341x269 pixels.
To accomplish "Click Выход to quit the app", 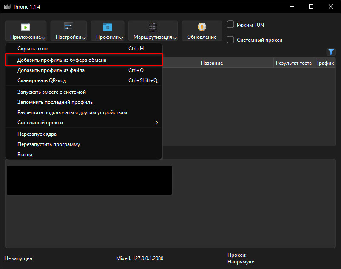I will (x=83, y=155).
